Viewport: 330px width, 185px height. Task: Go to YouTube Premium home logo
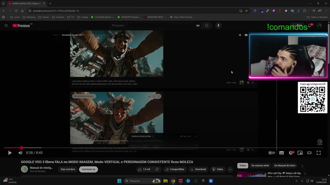point(21,25)
